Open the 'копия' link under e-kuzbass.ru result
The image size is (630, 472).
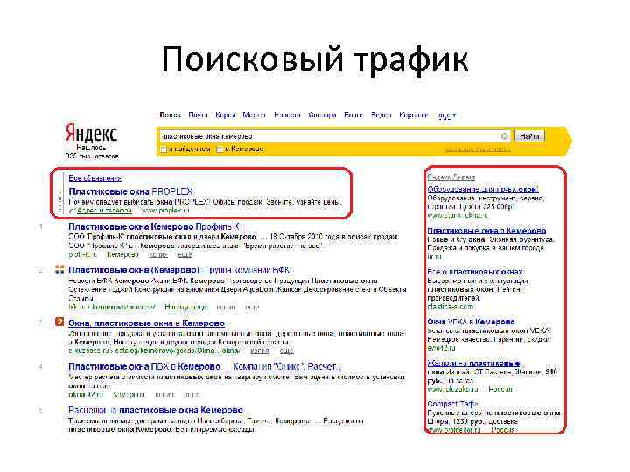[x=260, y=351]
